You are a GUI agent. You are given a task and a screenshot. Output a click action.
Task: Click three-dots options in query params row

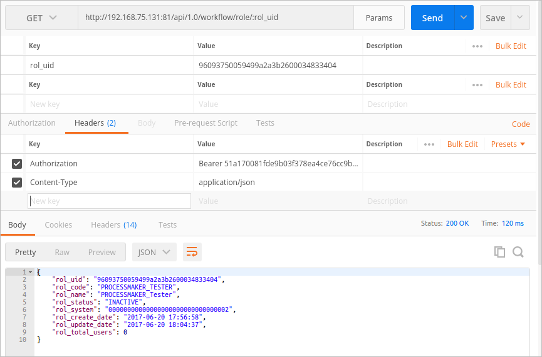coord(477,85)
